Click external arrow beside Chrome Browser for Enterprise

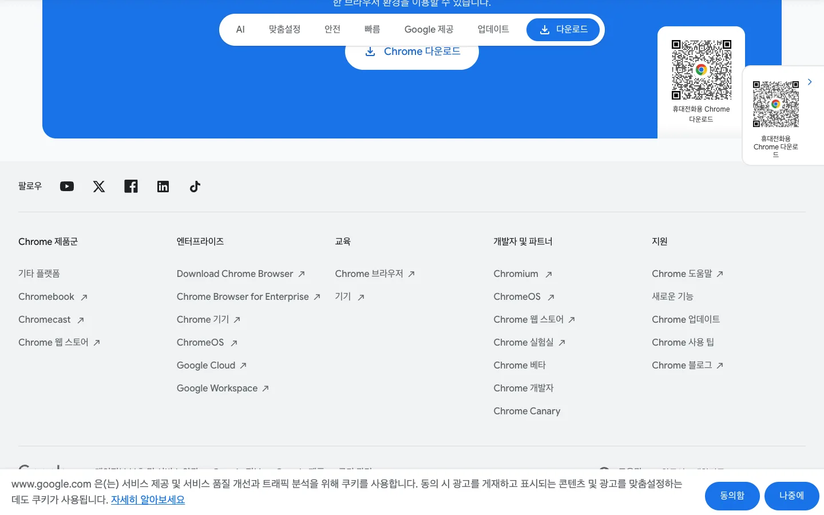click(317, 297)
